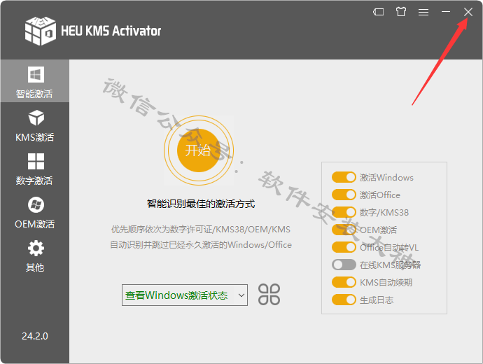The height and width of the screenshot is (364, 483).
Task: Click the HEU KMS Activator cube logo
Action: pos(41,31)
